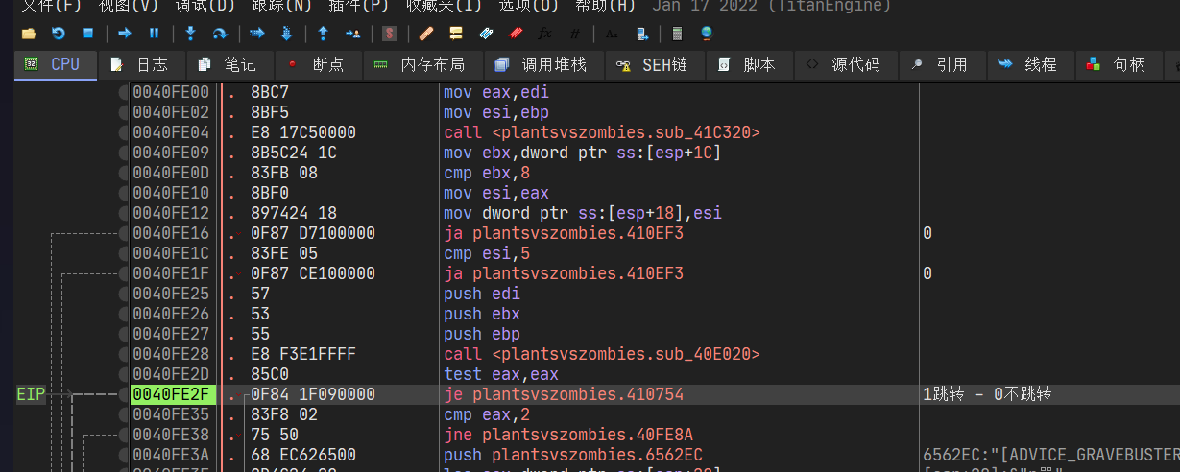Viewport: 1180px width, 472px height.
Task: Switch to the CPU tab
Action: click(56, 65)
